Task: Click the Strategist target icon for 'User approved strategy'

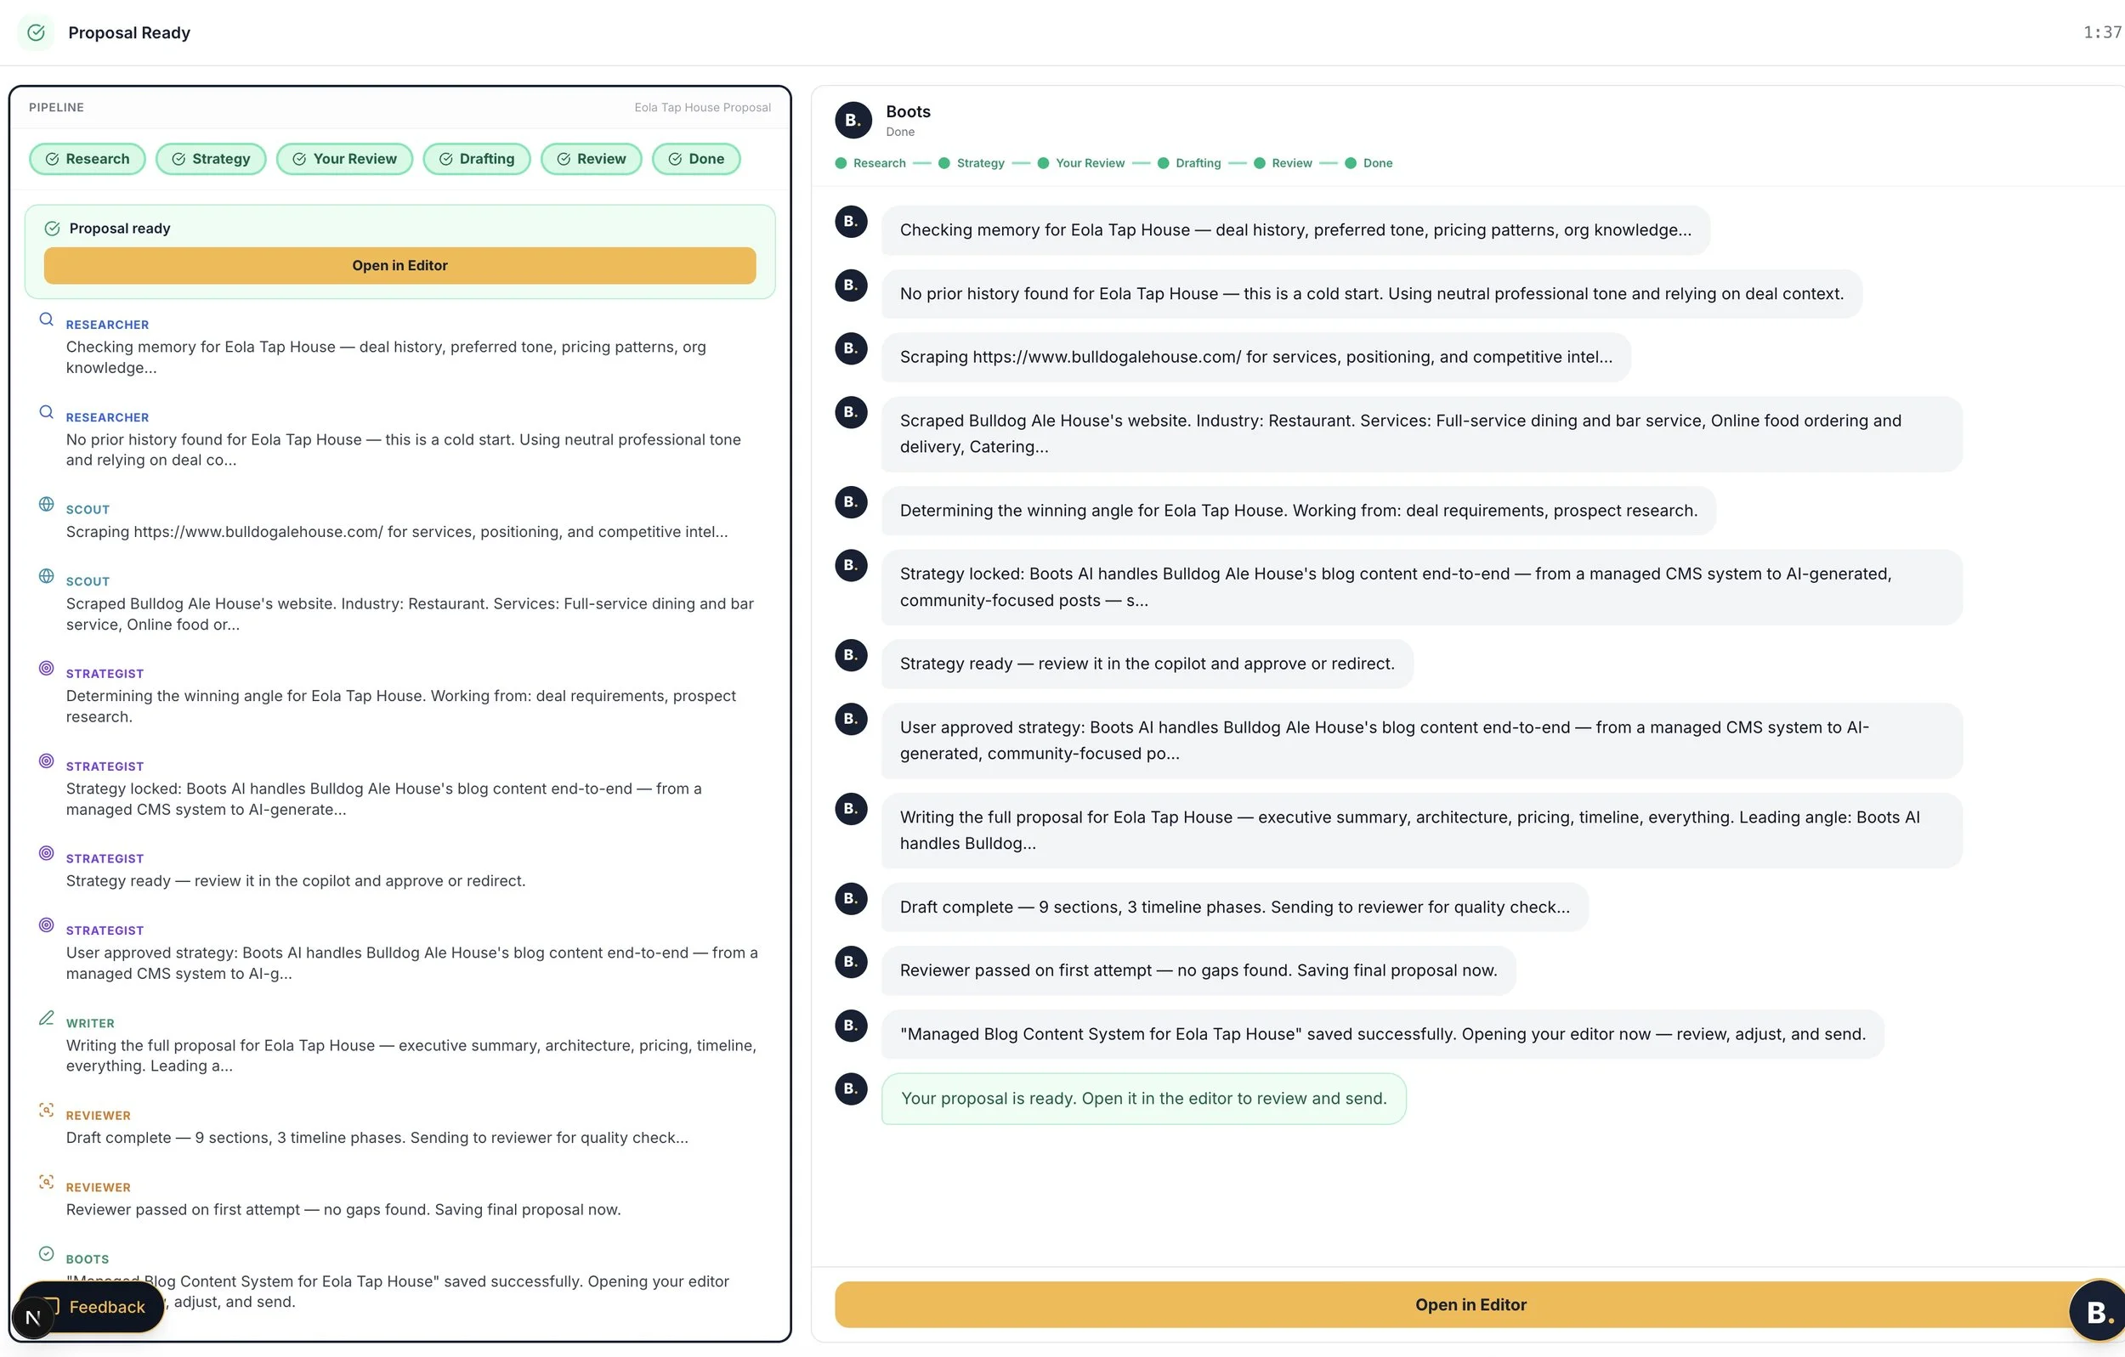Action: [47, 924]
